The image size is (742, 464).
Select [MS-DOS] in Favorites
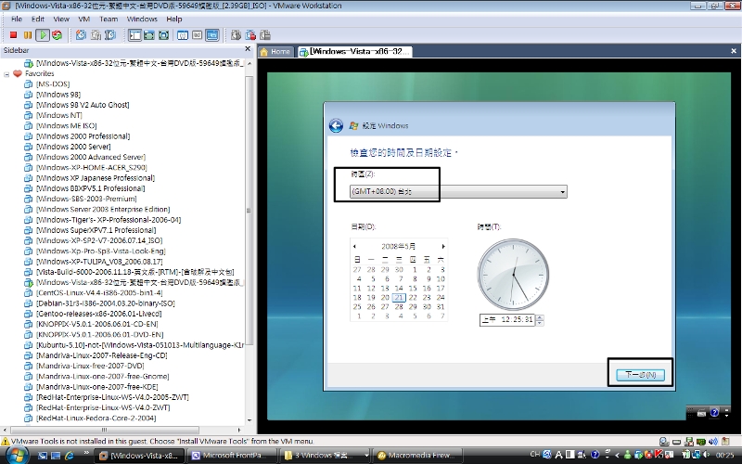(53, 84)
